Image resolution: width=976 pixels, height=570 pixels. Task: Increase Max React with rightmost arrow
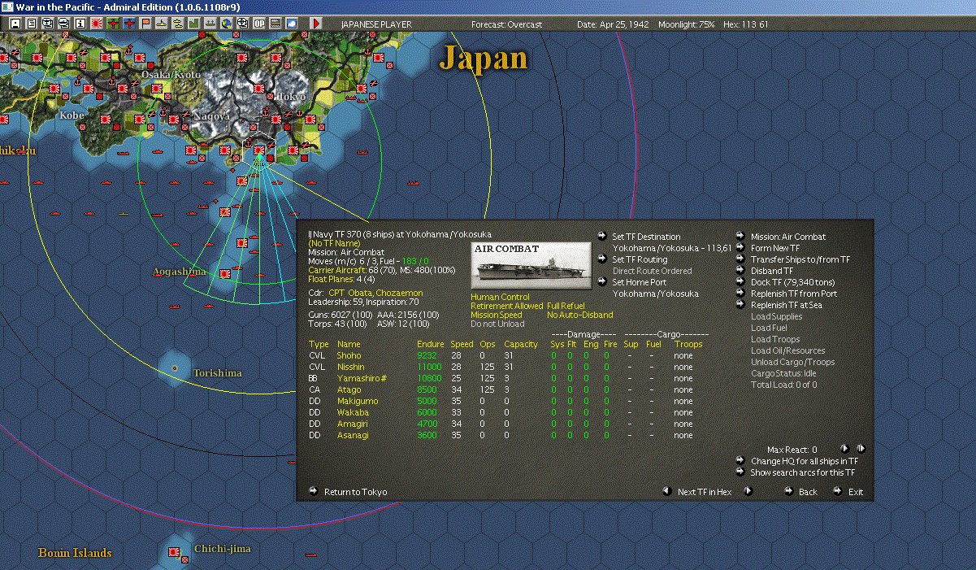pyautogui.click(x=861, y=448)
